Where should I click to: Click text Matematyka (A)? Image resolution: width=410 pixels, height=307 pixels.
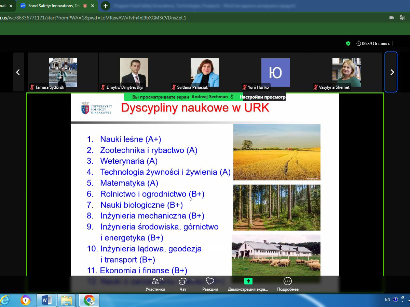[129, 183]
